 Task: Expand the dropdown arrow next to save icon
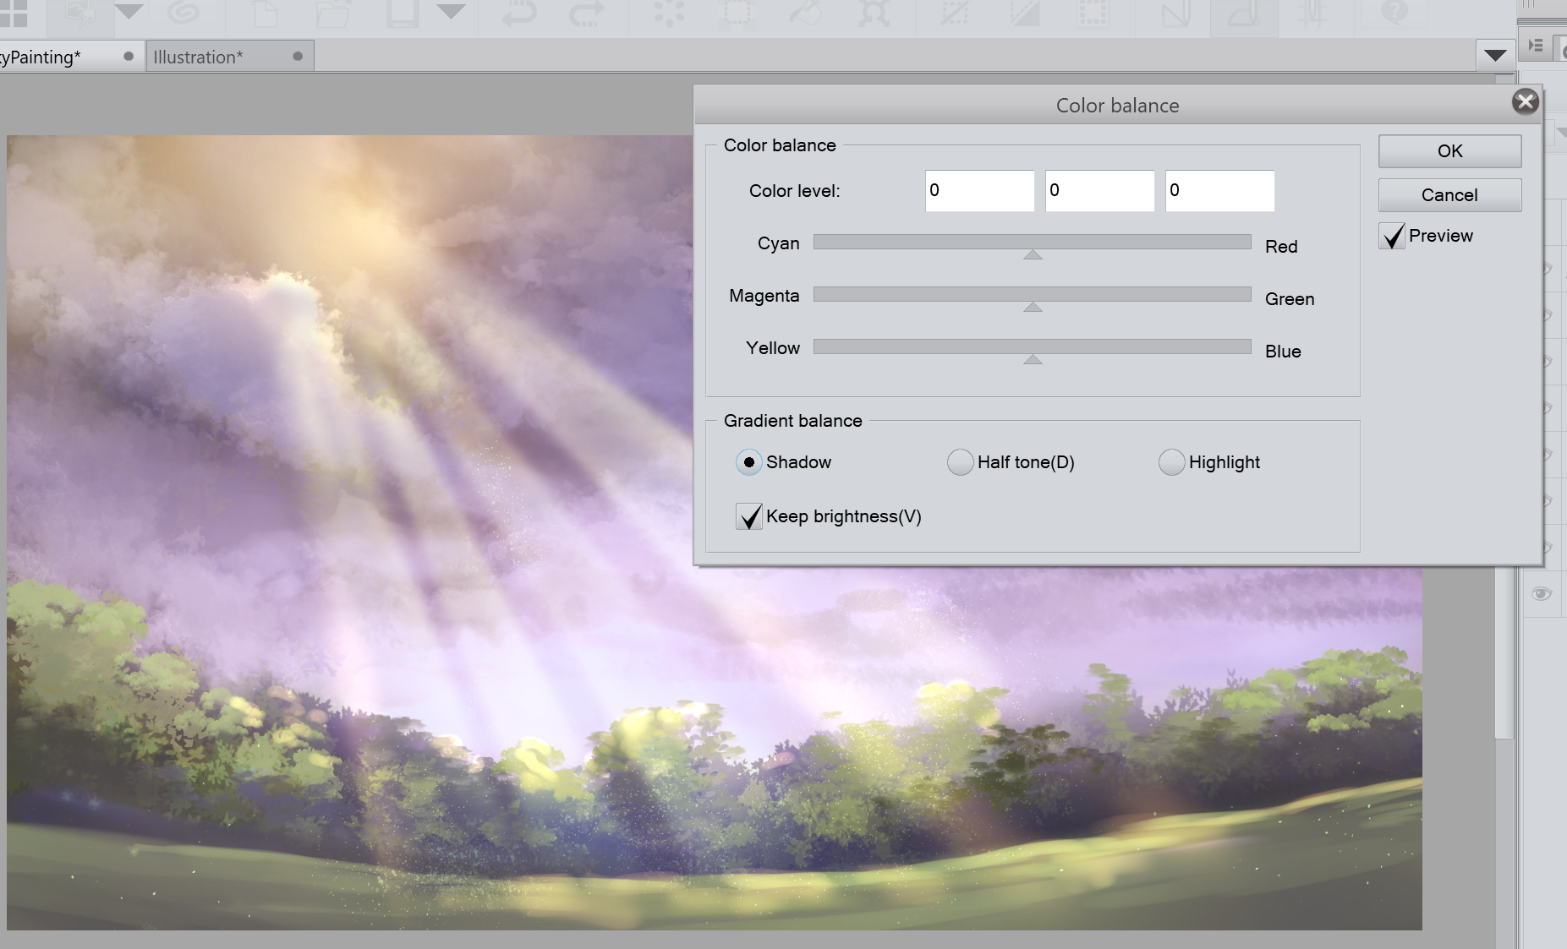point(451,12)
